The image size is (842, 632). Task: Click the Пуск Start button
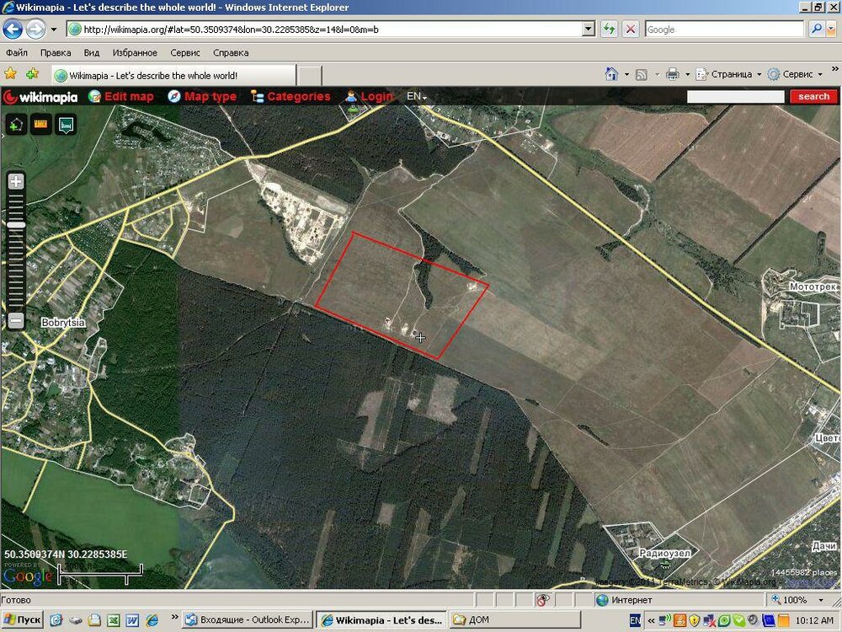click(x=22, y=619)
